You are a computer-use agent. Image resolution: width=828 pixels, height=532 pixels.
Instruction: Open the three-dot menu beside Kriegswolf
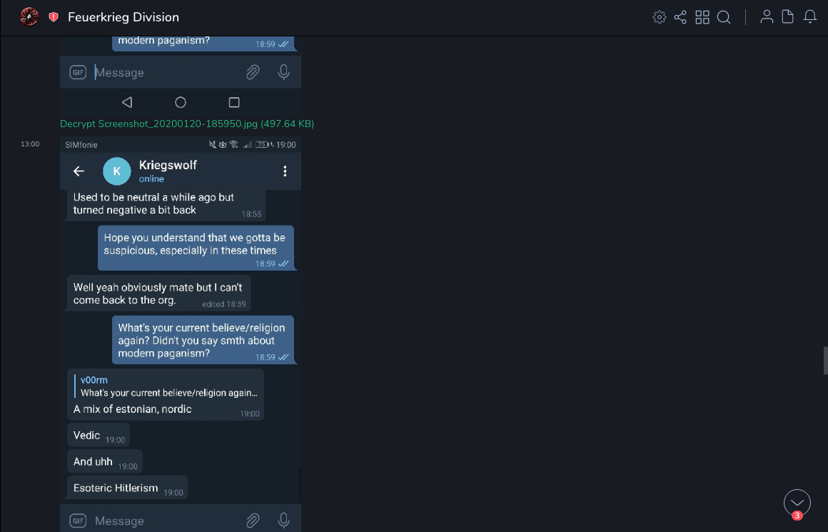[285, 171]
